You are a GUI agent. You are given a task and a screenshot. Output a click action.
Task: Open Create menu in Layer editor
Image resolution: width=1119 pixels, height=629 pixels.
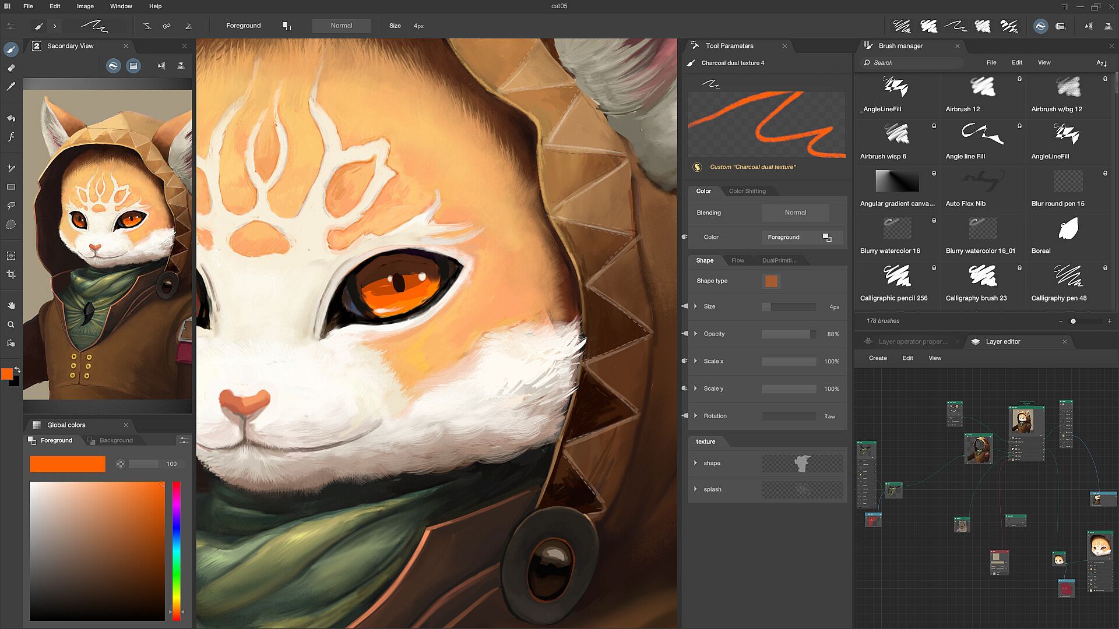[878, 358]
